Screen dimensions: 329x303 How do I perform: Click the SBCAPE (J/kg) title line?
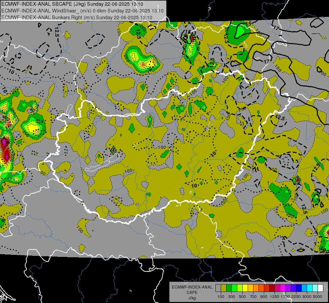(x=72, y=4)
